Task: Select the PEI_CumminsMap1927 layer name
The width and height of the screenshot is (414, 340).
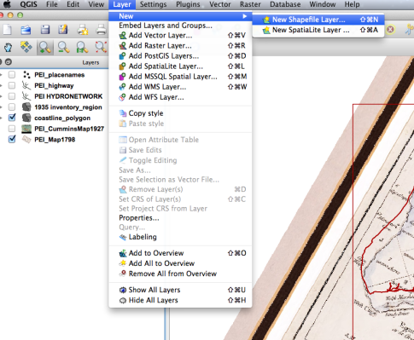Action: pos(69,129)
